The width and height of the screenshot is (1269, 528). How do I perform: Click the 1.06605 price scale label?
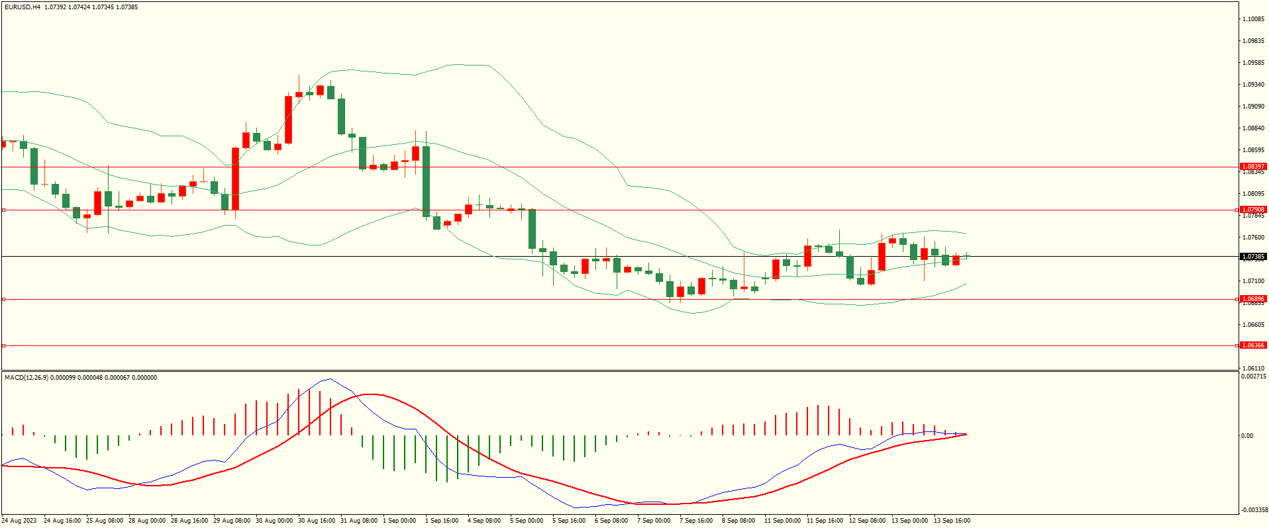(1254, 325)
